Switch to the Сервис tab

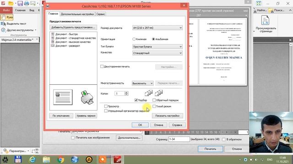coord(101,14)
